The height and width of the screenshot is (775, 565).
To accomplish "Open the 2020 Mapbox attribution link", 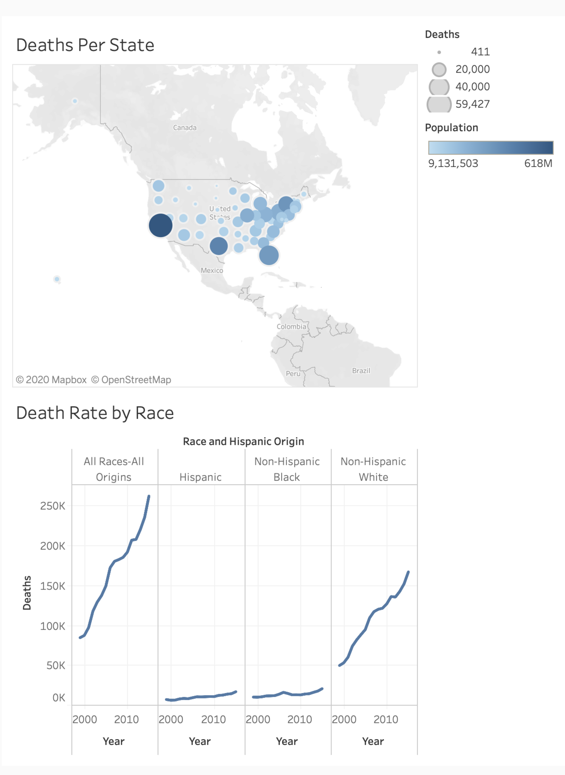I will [51, 380].
